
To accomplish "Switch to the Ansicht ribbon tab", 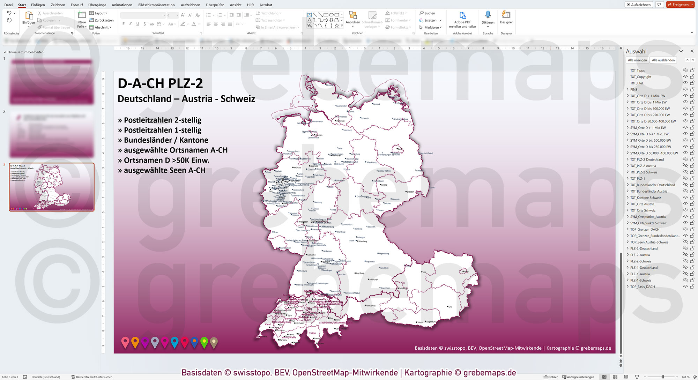I will [236, 5].
